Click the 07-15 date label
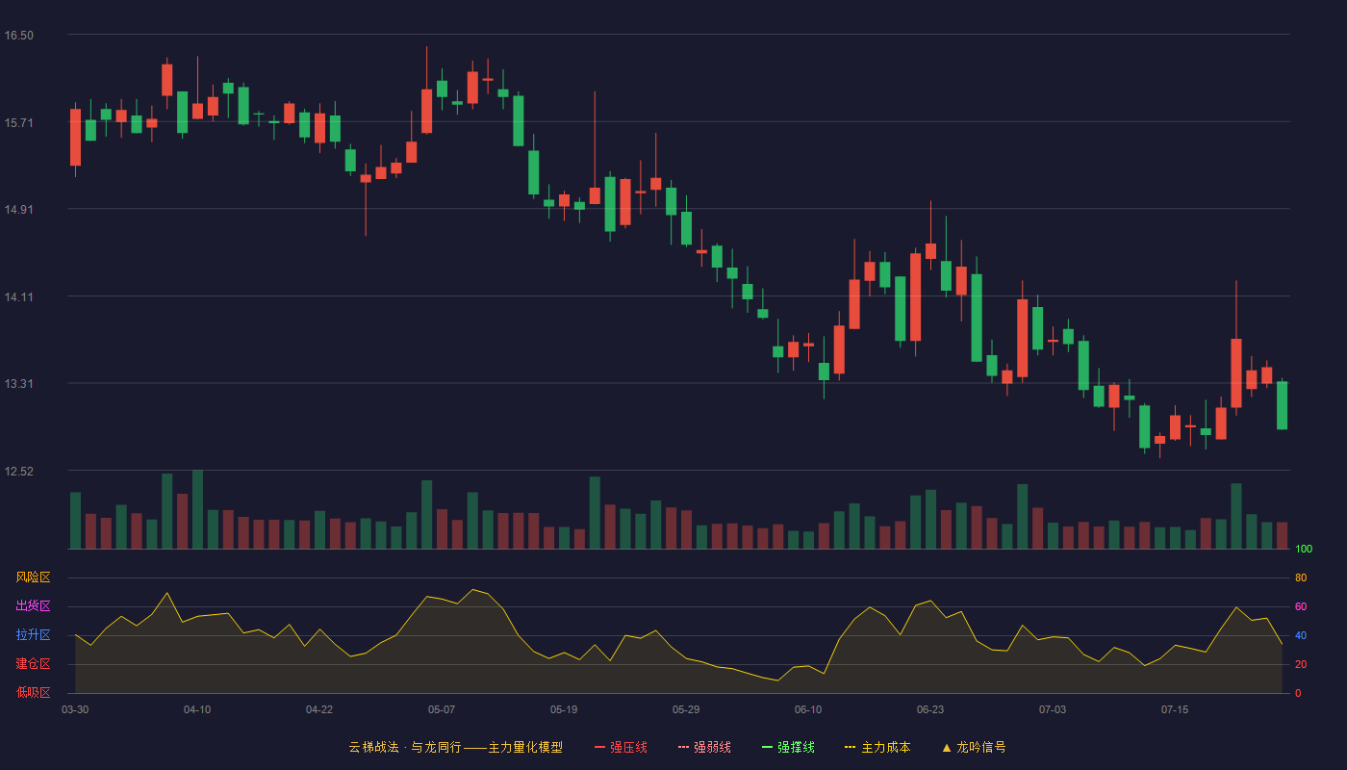Image resolution: width=1347 pixels, height=770 pixels. [1175, 709]
